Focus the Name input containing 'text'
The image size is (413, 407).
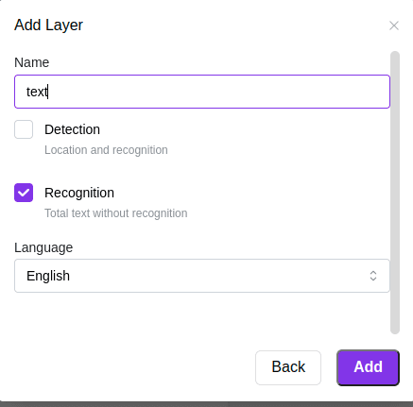click(x=202, y=92)
